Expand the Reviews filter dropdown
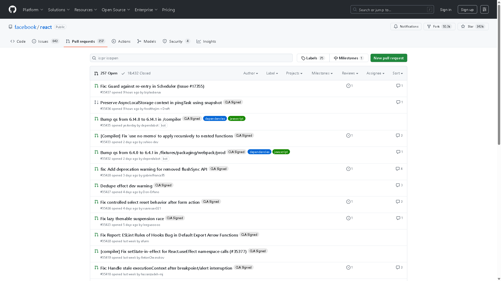The width and height of the screenshot is (501, 281). [x=350, y=73]
